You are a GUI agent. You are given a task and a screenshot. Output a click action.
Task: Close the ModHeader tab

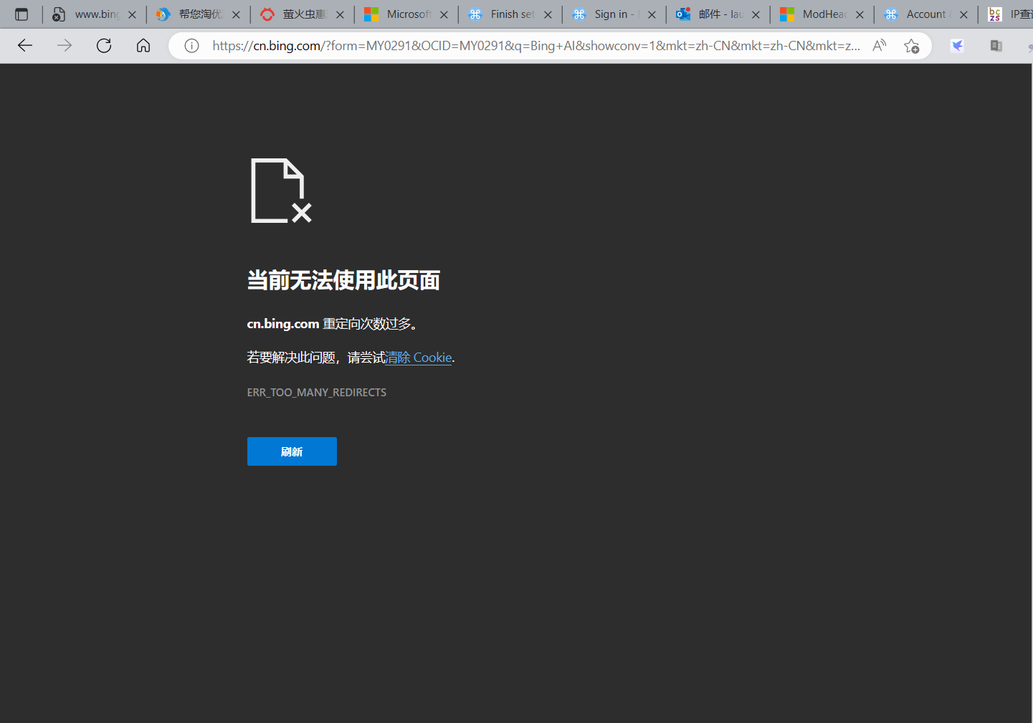(860, 14)
